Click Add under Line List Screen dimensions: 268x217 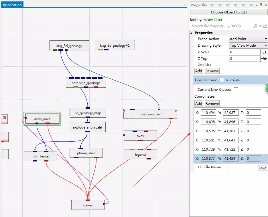199,71
